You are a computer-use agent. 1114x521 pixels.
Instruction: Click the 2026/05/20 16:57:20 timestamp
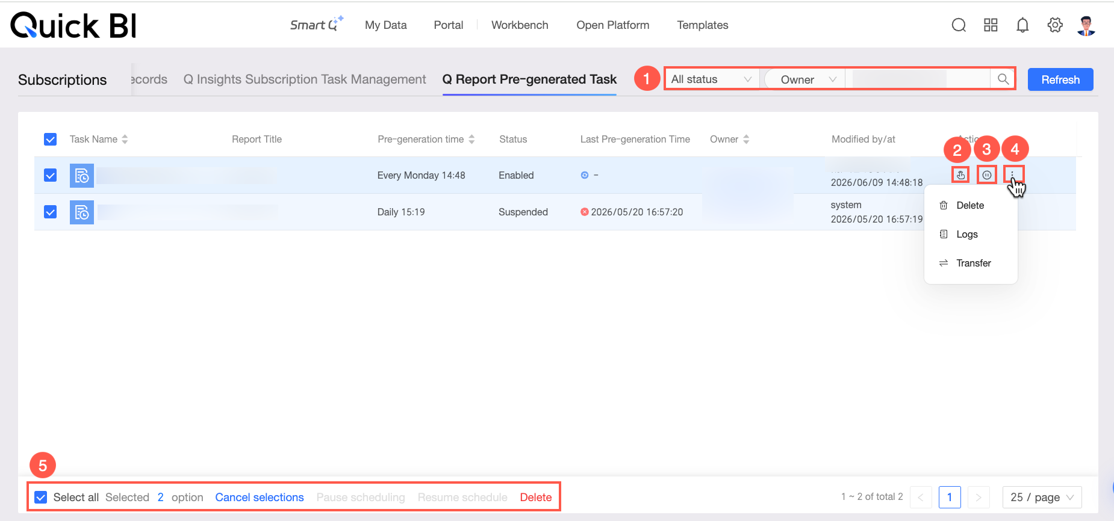pyautogui.click(x=637, y=212)
